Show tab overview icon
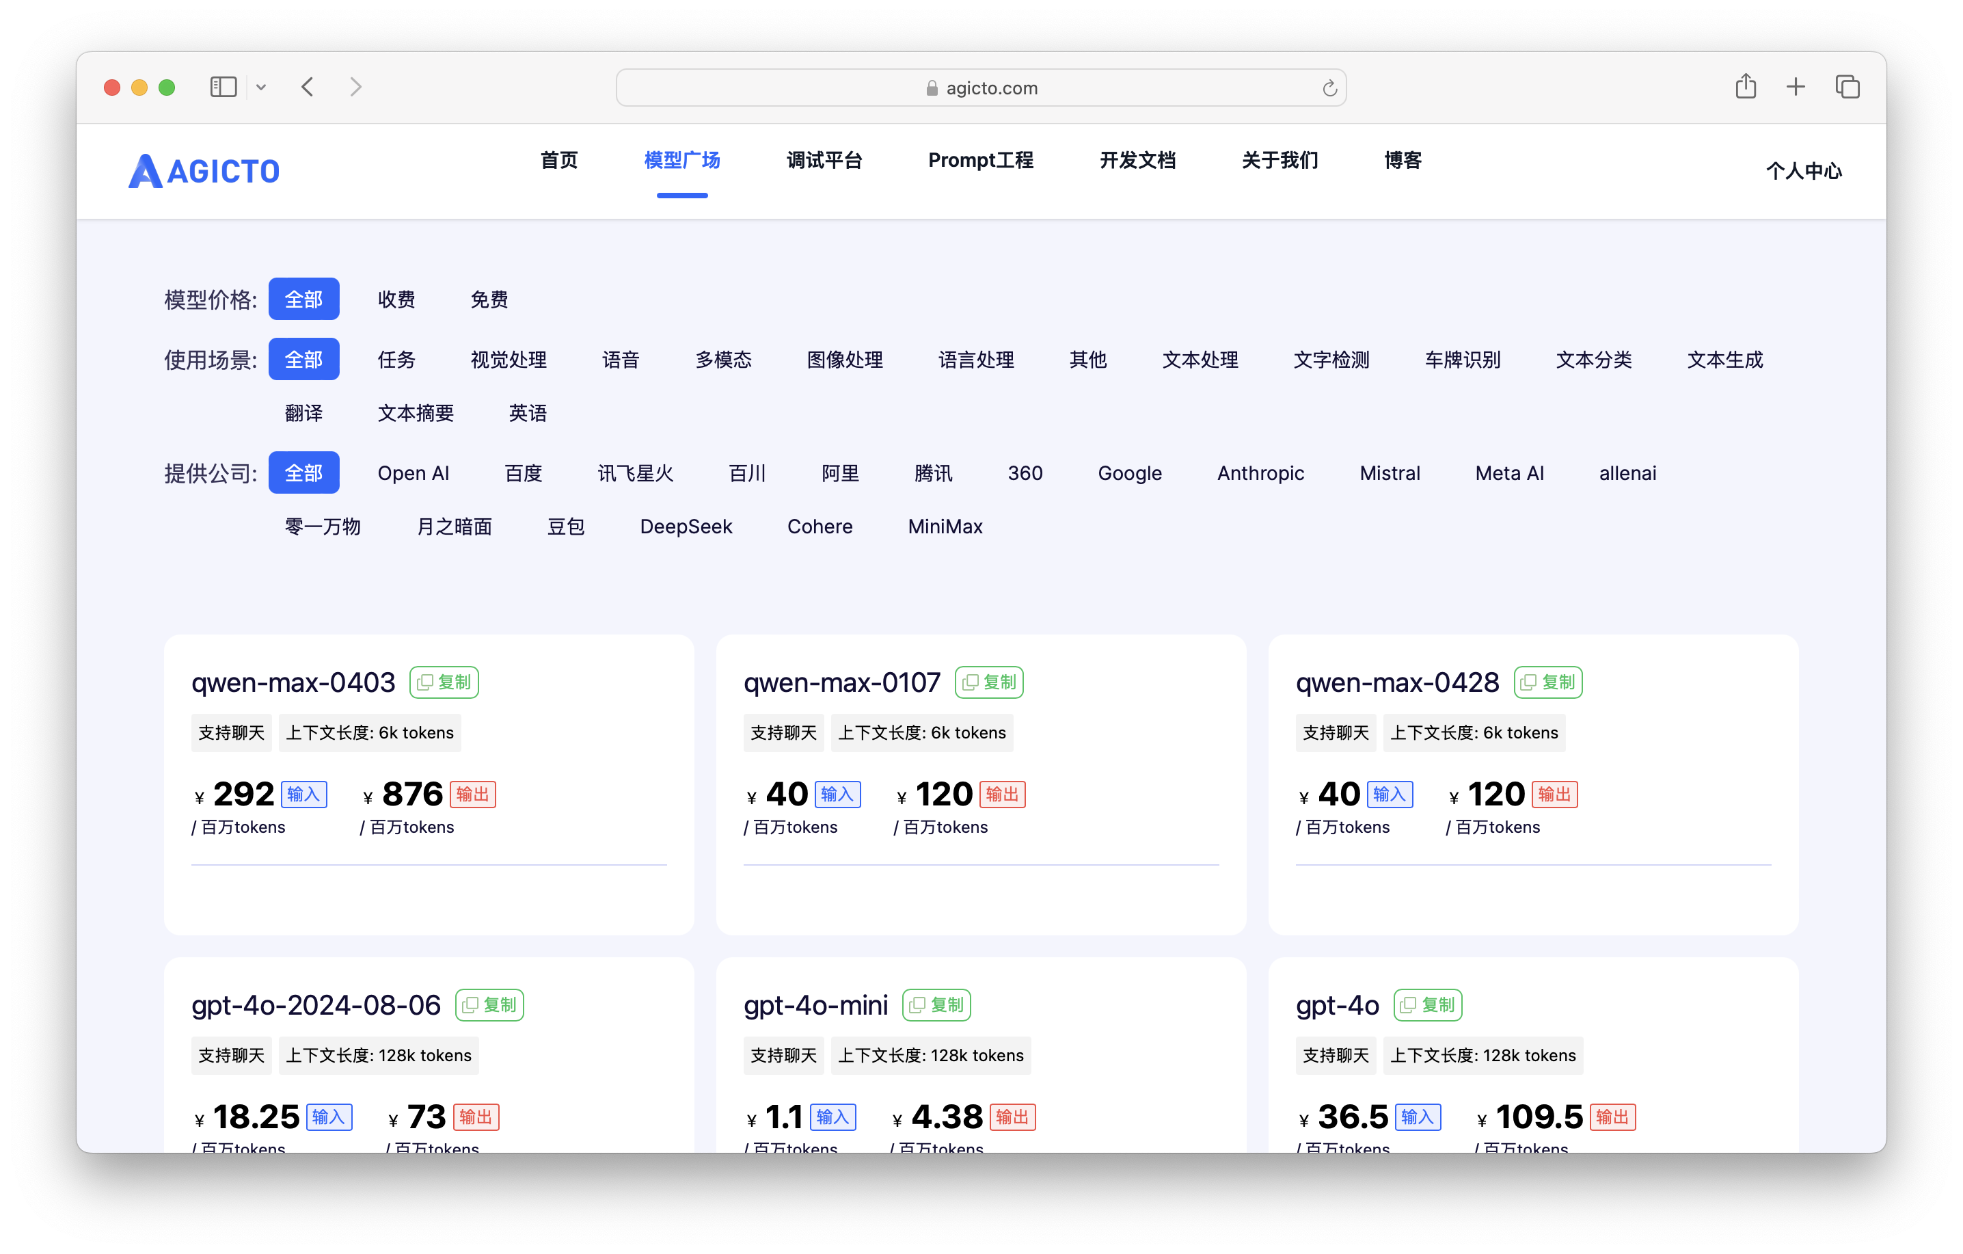The width and height of the screenshot is (1963, 1254). click(x=1846, y=86)
